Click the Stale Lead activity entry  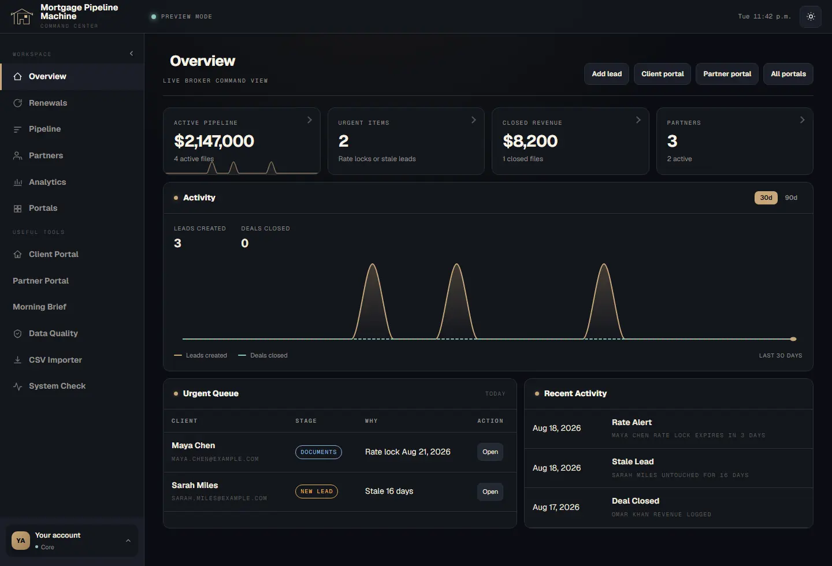668,468
